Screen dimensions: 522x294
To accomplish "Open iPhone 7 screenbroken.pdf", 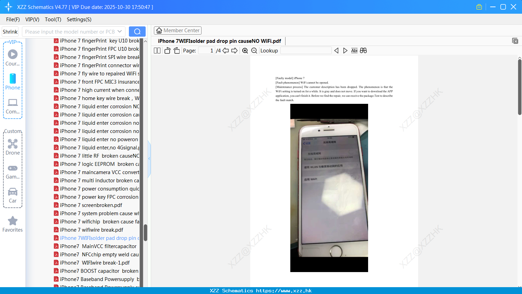I will (88, 205).
